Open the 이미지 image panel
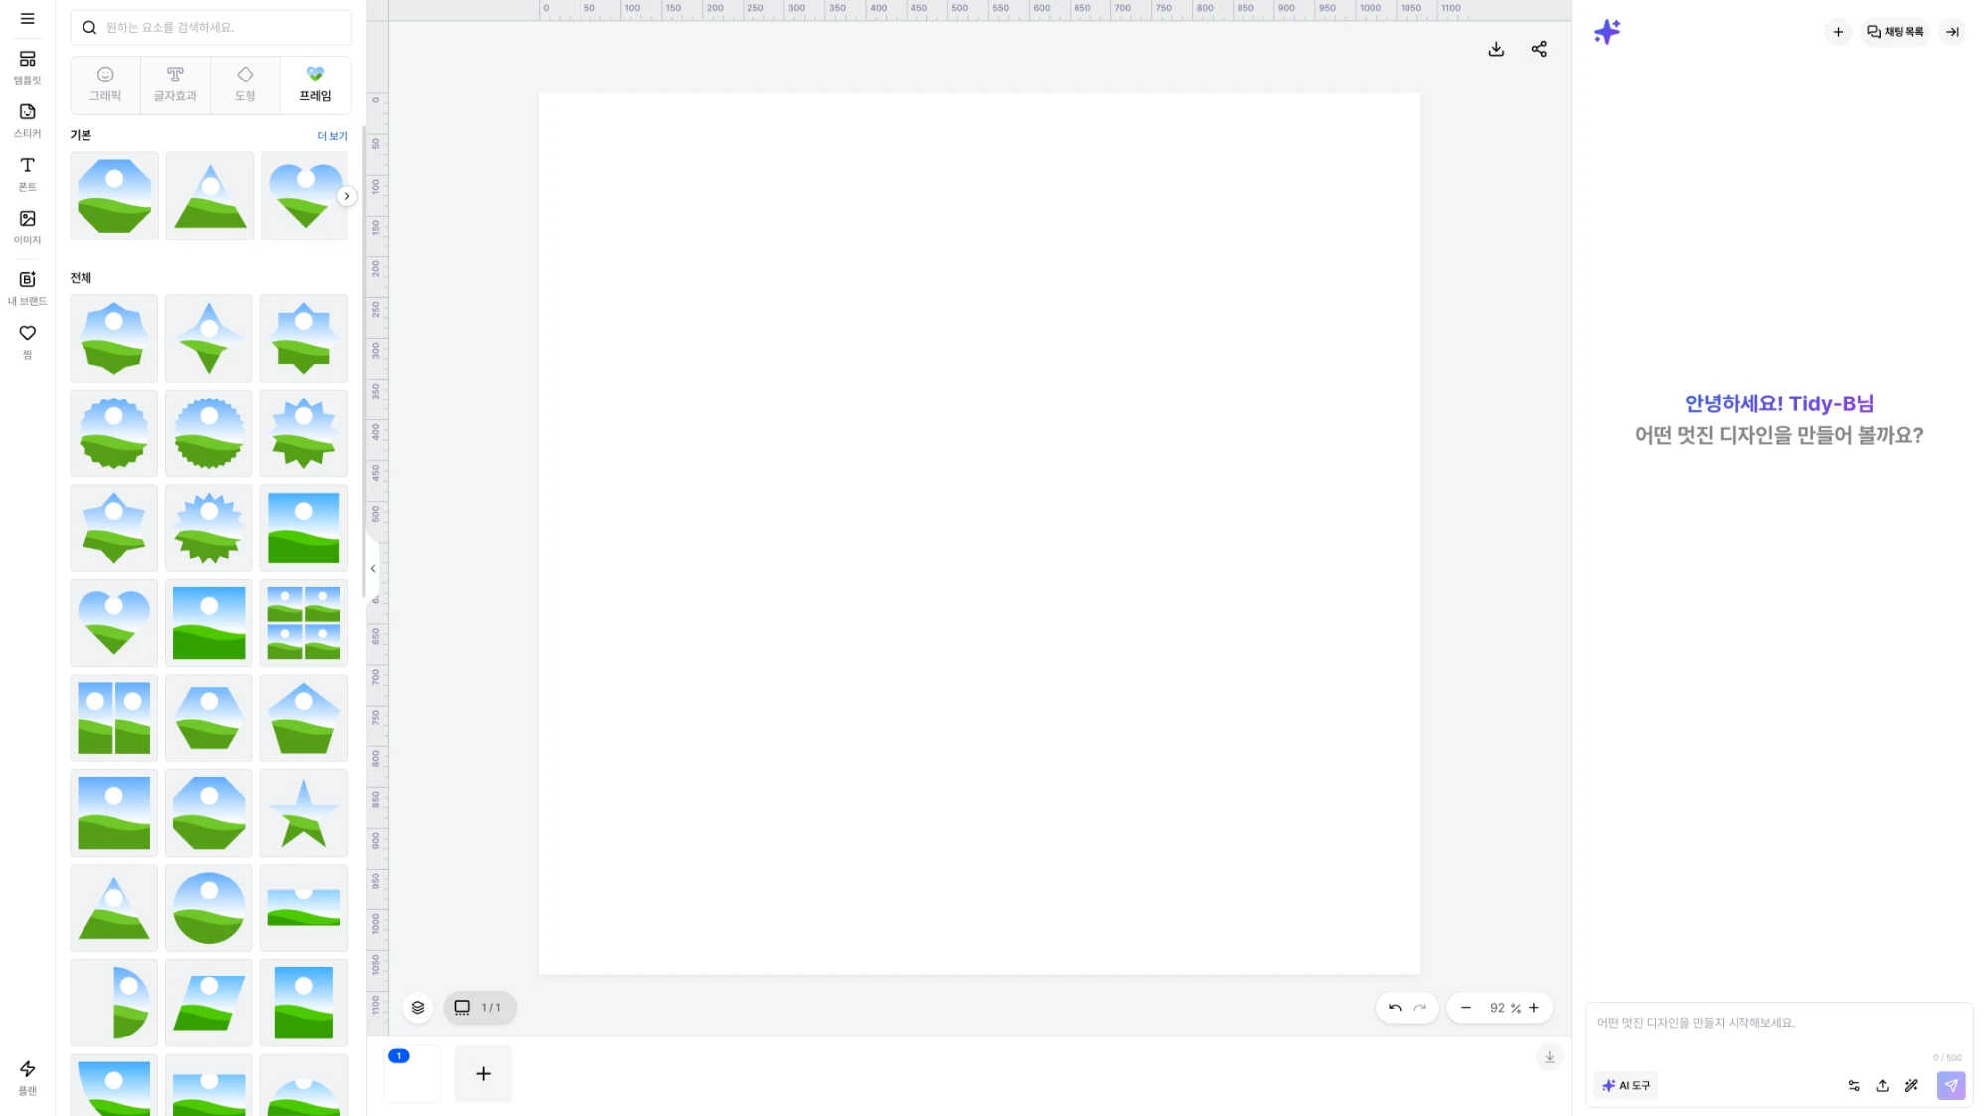This screenshot has height=1116, width=1988. coord(27,227)
